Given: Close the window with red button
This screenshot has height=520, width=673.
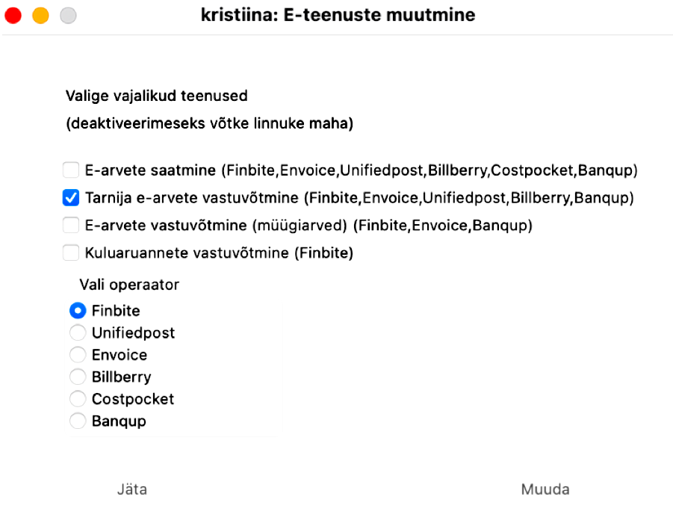Looking at the screenshot, I should pyautogui.click(x=13, y=16).
